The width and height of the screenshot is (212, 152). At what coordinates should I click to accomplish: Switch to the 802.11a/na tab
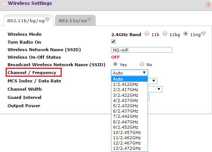point(75,20)
